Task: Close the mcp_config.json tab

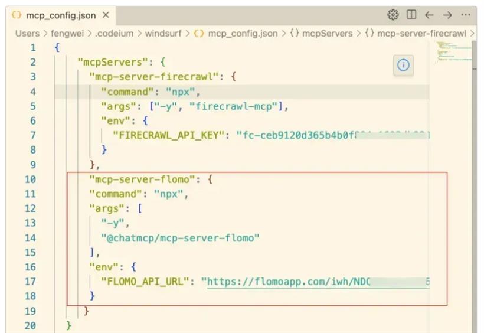Action: (106, 15)
